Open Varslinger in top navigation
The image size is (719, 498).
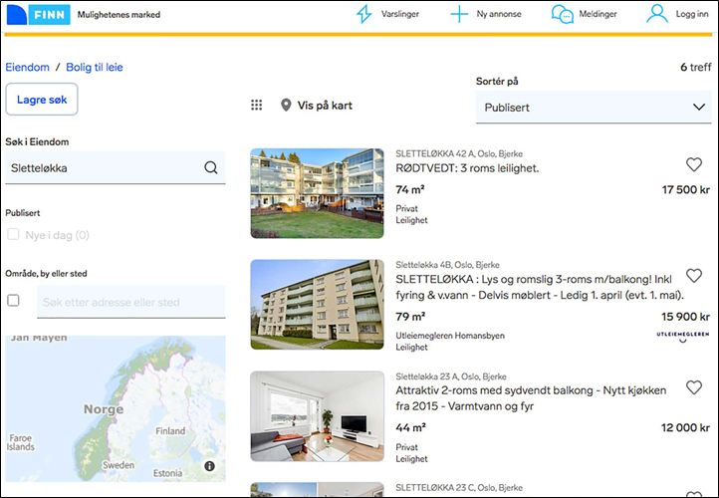[x=400, y=14]
